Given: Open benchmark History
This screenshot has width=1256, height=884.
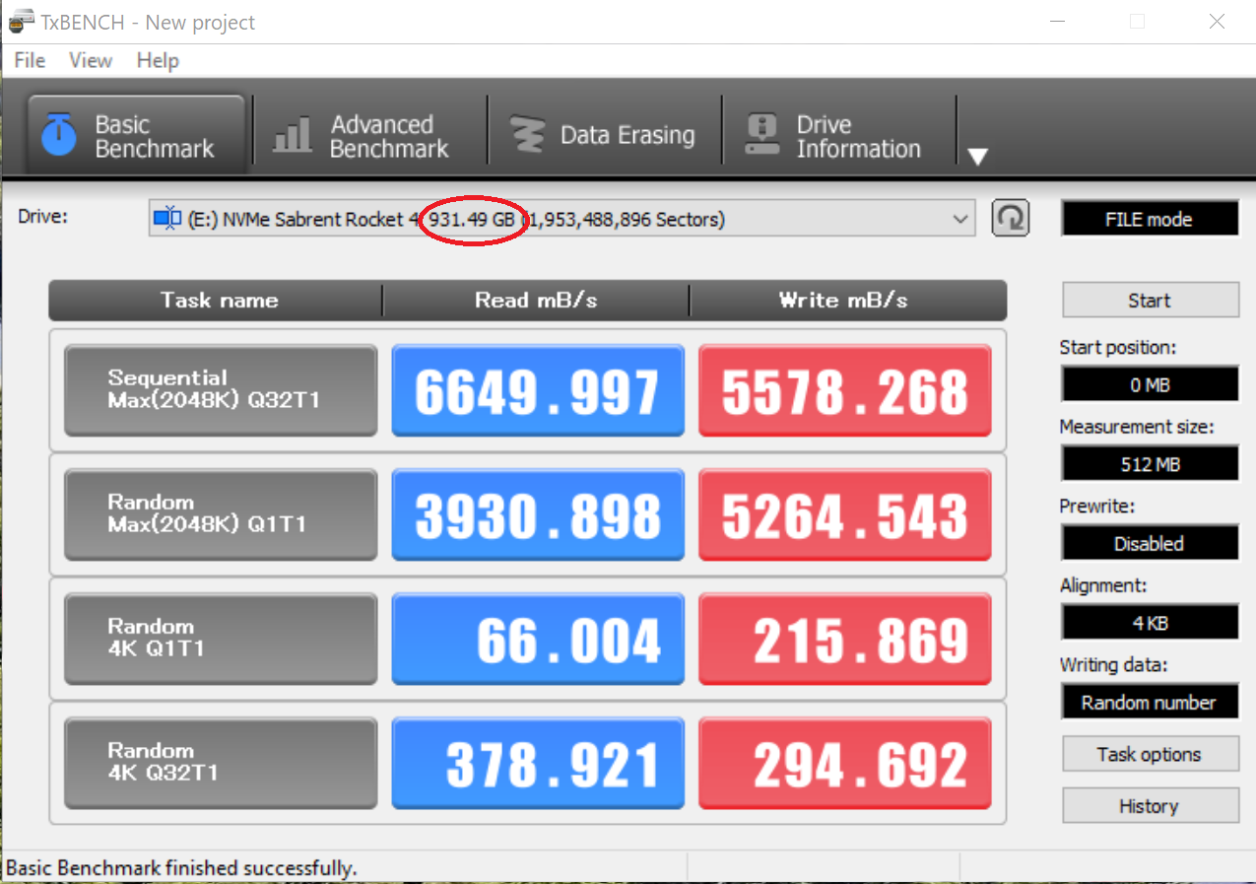Looking at the screenshot, I should click(x=1149, y=806).
